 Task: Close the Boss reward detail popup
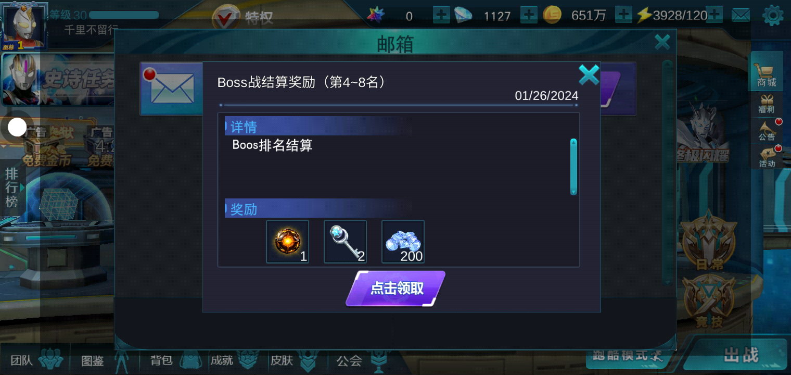[x=589, y=75]
